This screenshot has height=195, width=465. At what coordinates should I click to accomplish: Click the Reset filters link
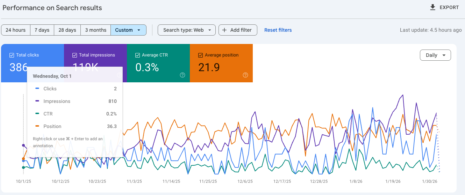[278, 30]
